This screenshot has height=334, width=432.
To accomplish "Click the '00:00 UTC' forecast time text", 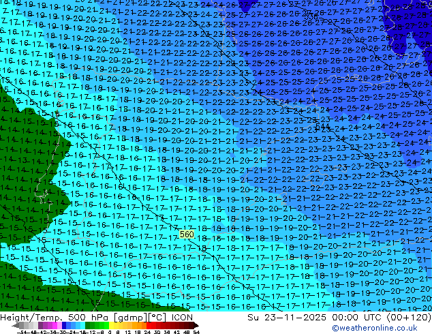I will click(358, 318).
